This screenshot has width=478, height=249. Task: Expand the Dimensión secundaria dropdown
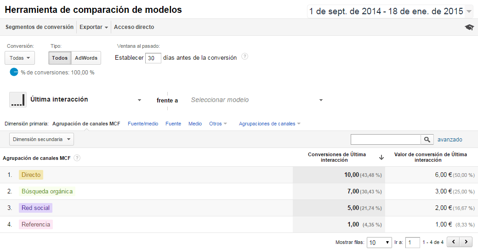tap(41, 139)
